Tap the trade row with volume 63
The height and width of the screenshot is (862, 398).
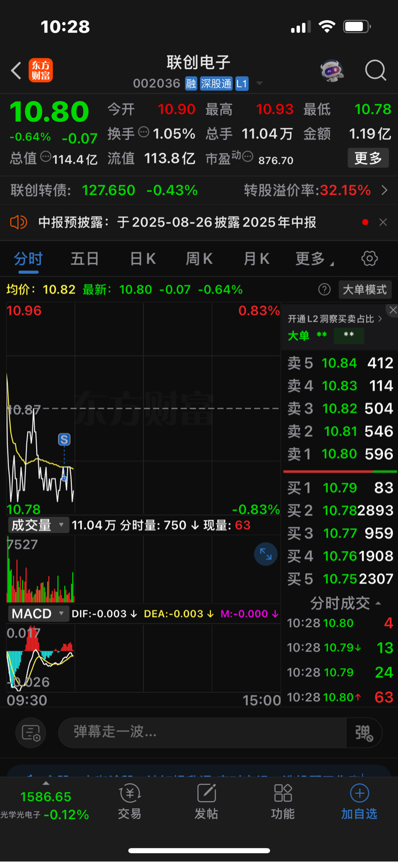(x=340, y=697)
